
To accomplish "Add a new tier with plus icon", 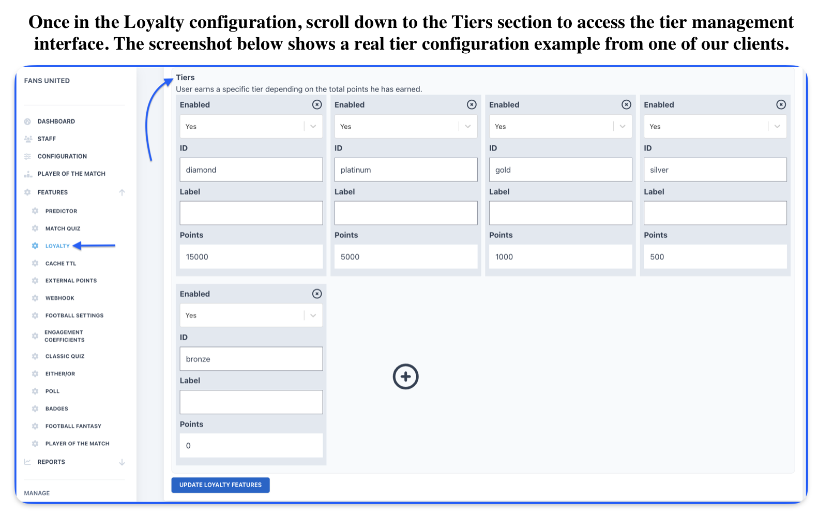I will click(x=406, y=376).
